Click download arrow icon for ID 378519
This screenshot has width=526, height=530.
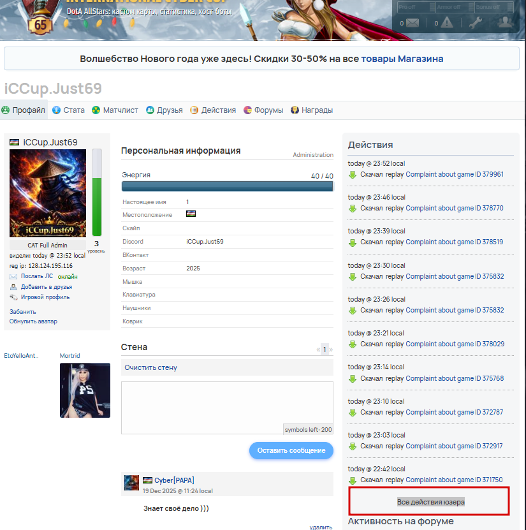click(x=353, y=243)
